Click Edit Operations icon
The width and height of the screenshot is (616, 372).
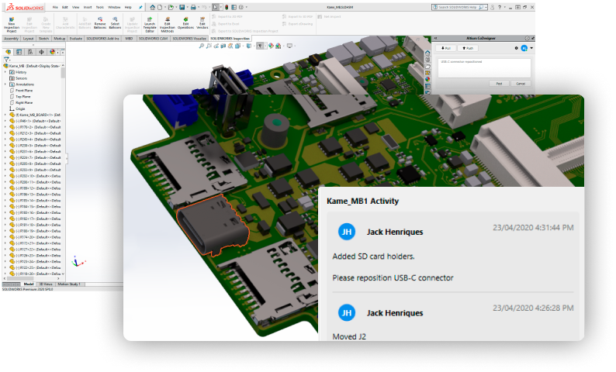pos(185,23)
